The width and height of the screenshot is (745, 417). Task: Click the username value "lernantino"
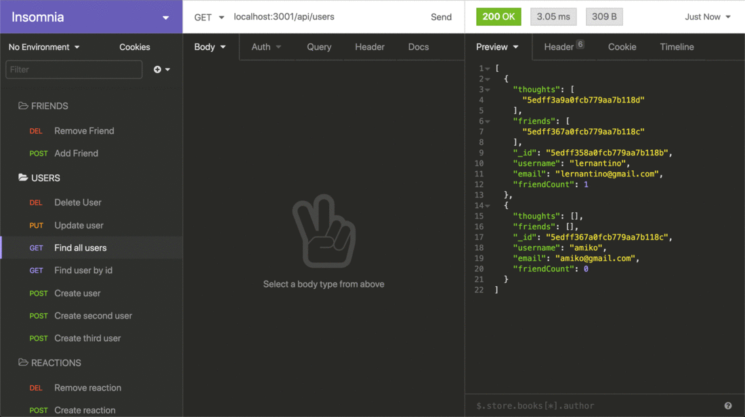pos(598,163)
